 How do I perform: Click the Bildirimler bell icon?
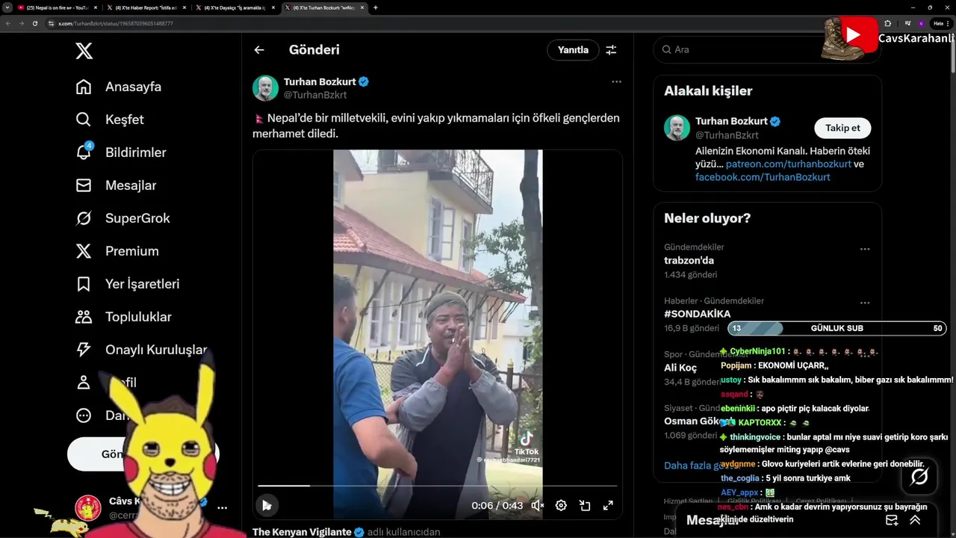pos(84,152)
